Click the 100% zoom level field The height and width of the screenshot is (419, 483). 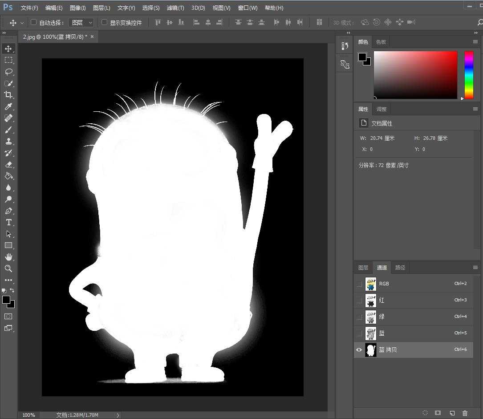point(28,415)
